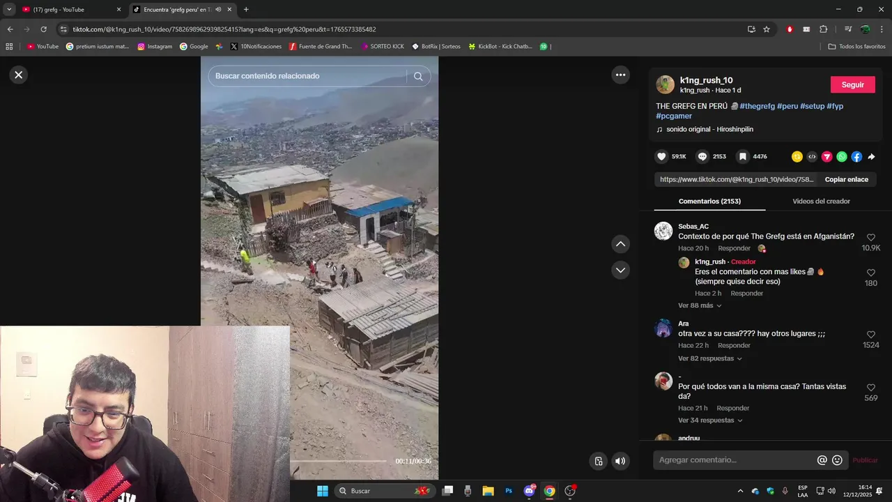The image size is (892, 502).
Task: Reply to the k1ng_rush creator comment
Action: coord(746,294)
